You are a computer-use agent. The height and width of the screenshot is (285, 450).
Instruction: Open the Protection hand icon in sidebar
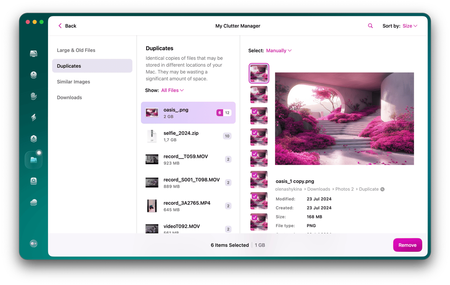(x=34, y=96)
